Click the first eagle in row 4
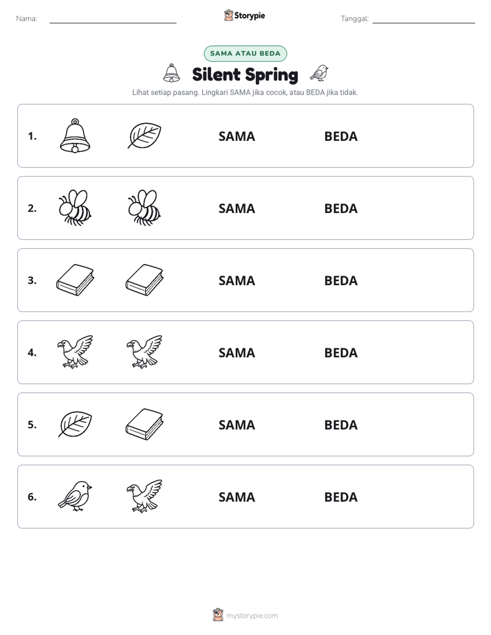The height and width of the screenshot is (635, 491). (75, 352)
